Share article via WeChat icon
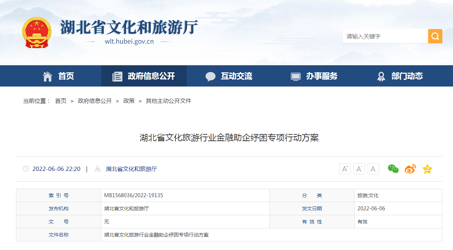The image size is (453, 250). (x=393, y=169)
